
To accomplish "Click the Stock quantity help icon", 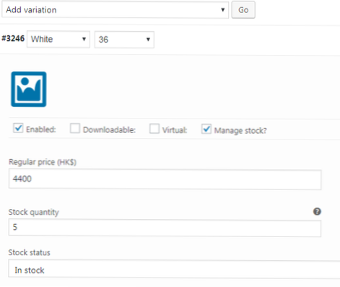I will [317, 212].
